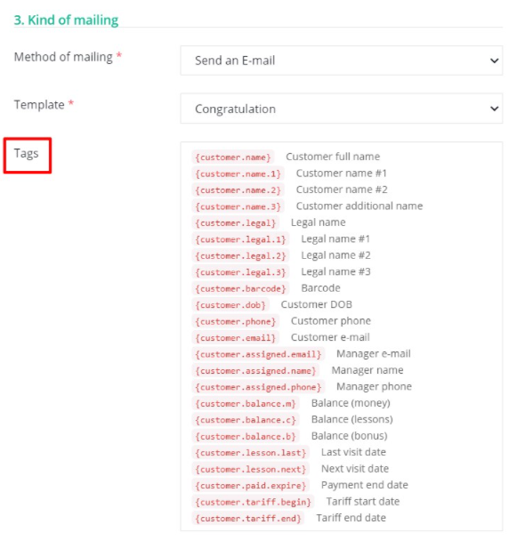Viewport: 517px width, 541px height.
Task: Click the {customer.tariff.begin} tag
Action: [254, 502]
